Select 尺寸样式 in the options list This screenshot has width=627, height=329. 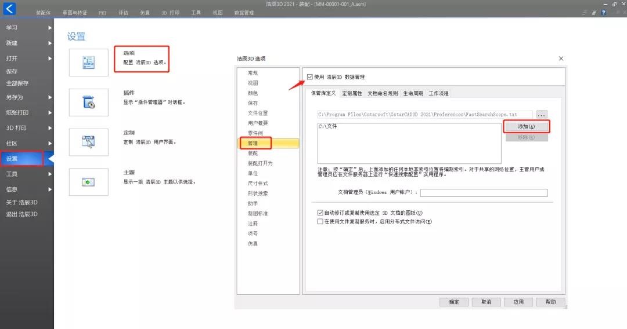[258, 184]
